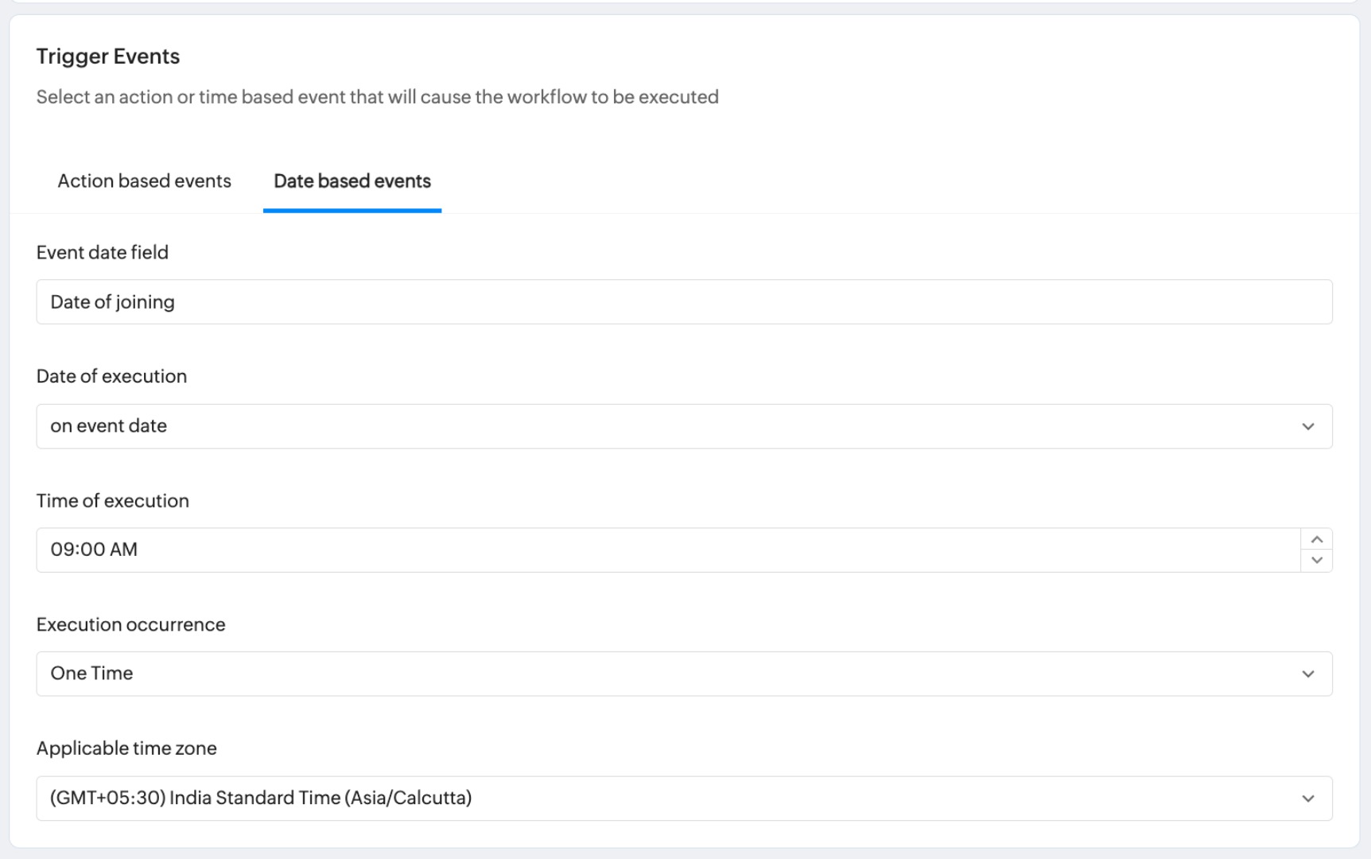Screen dimensions: 1371x859
Task: Decrease execution time with the down arrow
Action: [x=1316, y=561]
